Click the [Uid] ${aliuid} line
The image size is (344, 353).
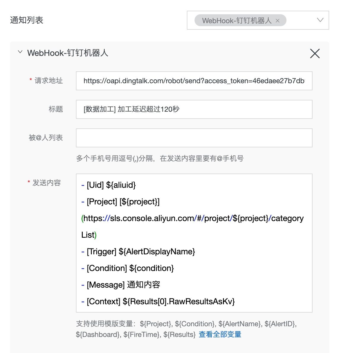click(x=109, y=185)
